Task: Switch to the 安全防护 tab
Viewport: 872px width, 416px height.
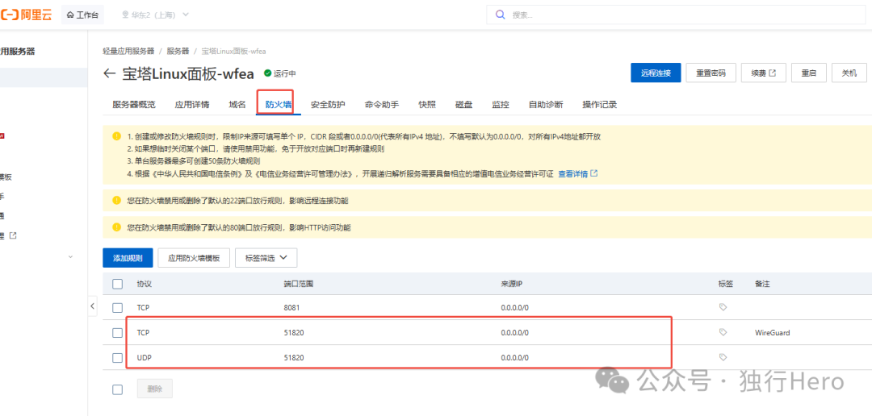Action: pyautogui.click(x=328, y=105)
